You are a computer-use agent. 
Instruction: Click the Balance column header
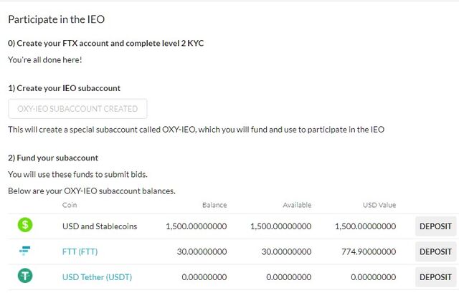(214, 205)
